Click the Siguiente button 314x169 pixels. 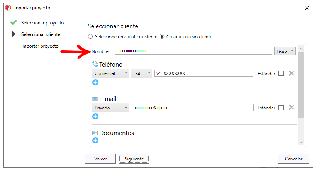(134, 159)
